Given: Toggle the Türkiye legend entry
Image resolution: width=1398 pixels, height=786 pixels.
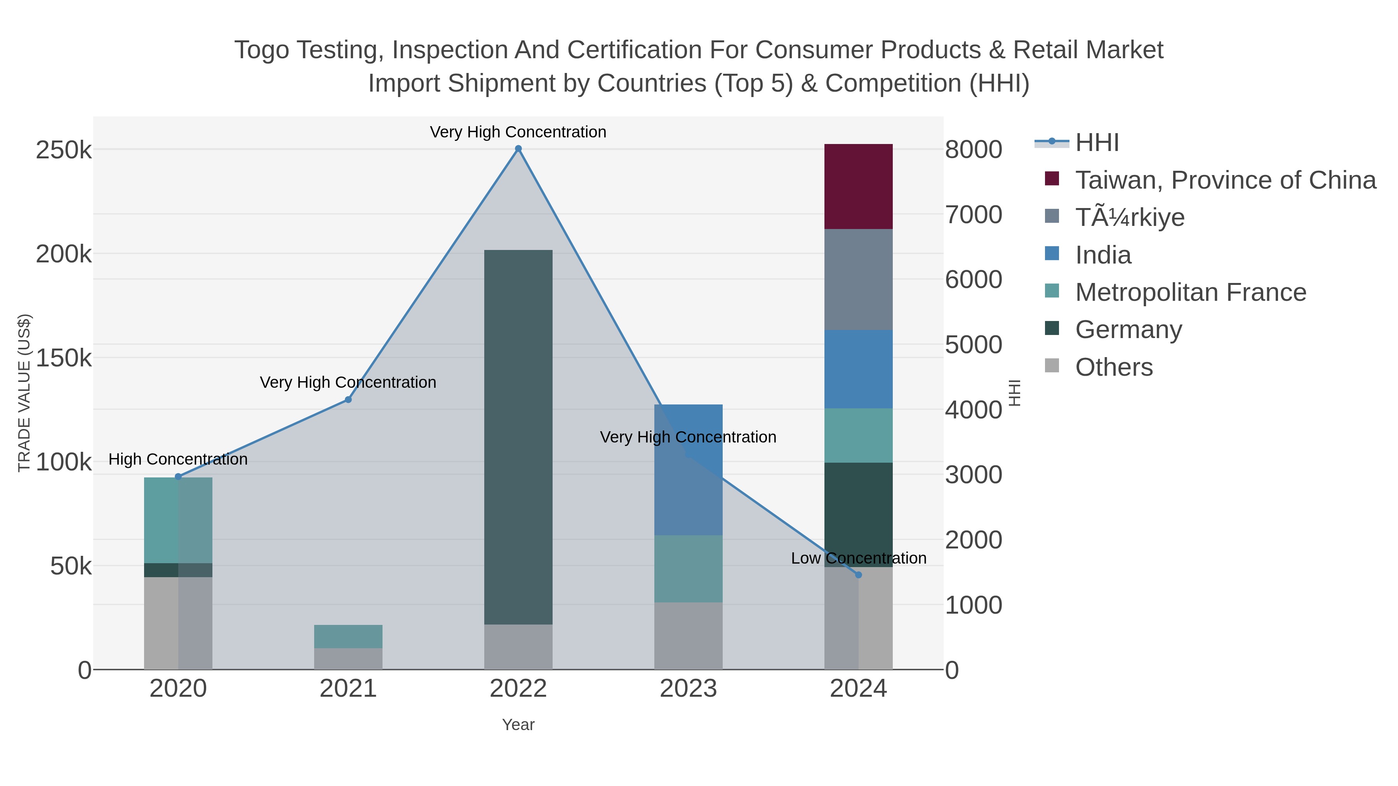Looking at the screenshot, I should coord(1114,217).
